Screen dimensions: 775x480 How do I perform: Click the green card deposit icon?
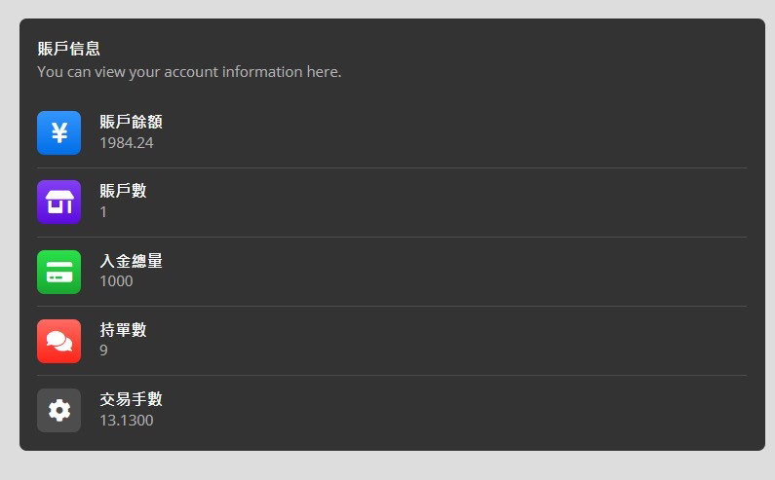click(x=58, y=272)
